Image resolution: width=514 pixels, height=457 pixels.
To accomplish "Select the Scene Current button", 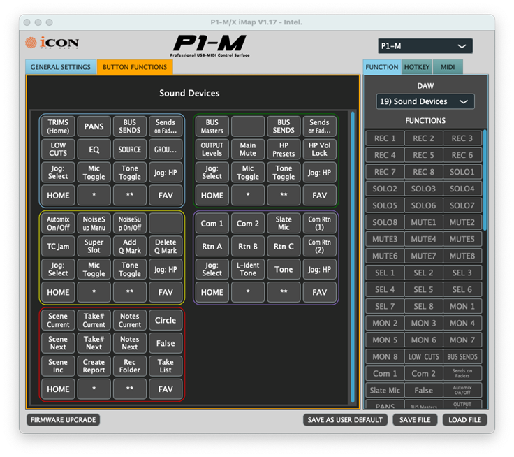I will click(x=58, y=320).
